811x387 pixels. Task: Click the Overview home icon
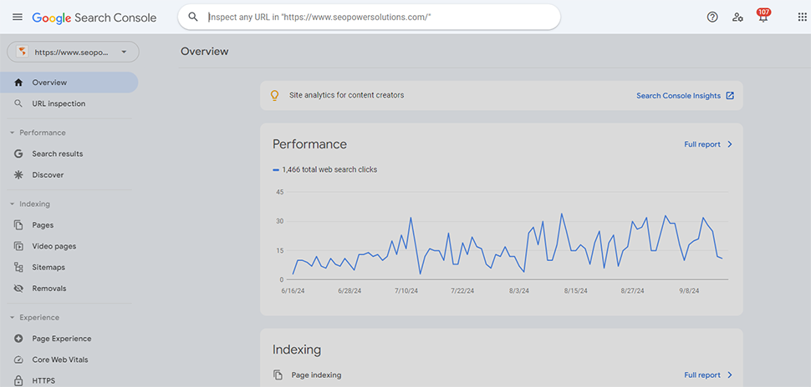coord(18,83)
